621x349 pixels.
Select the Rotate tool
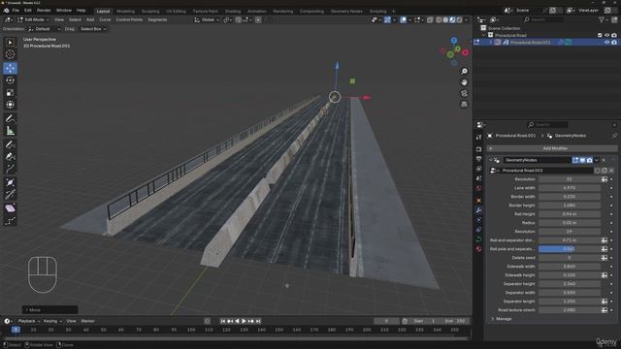click(11, 80)
